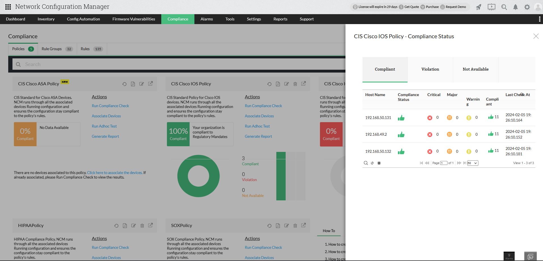Click the thumbs-up for host 192.168.50.131
Viewport: 543px width, 261px height.
(x=401, y=118)
